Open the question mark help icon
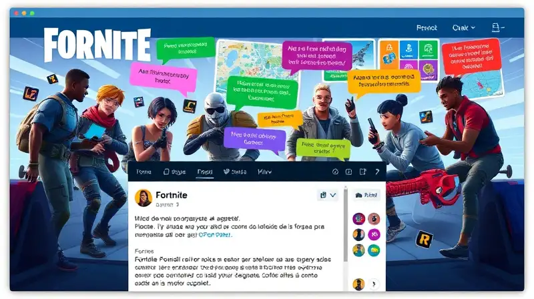Screen dimensions: 534x299 click(x=377, y=172)
